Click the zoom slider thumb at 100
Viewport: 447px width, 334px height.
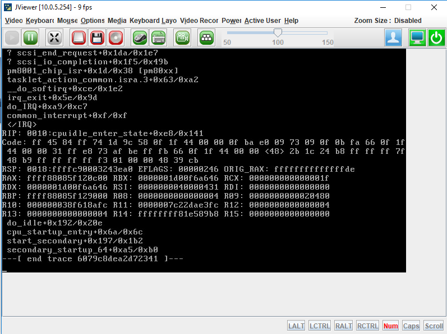pos(278,32)
